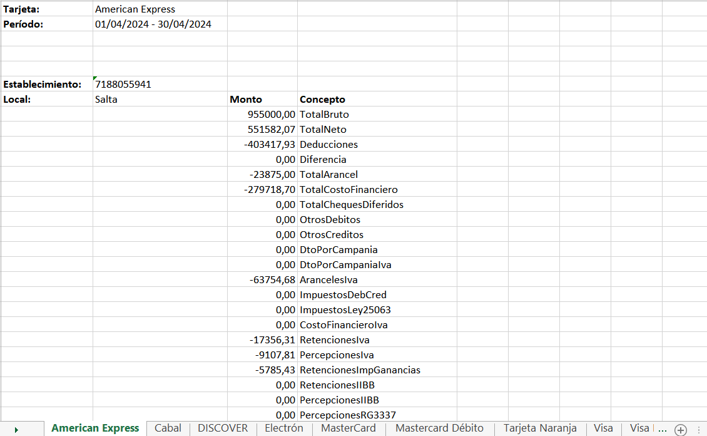
Task: Select the Monto header cell
Action: pos(262,100)
